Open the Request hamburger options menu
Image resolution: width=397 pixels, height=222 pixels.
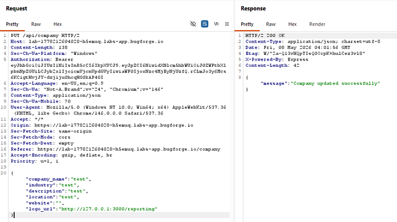pos(227,24)
